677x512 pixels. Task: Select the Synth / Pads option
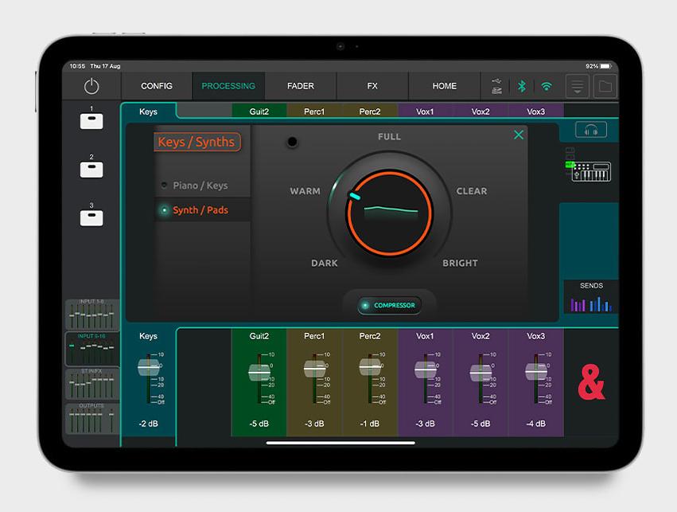coord(200,210)
